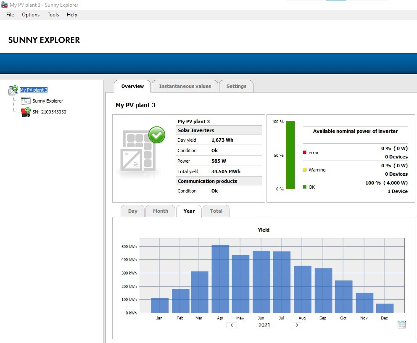Click the Apr yield bar

tap(220, 279)
